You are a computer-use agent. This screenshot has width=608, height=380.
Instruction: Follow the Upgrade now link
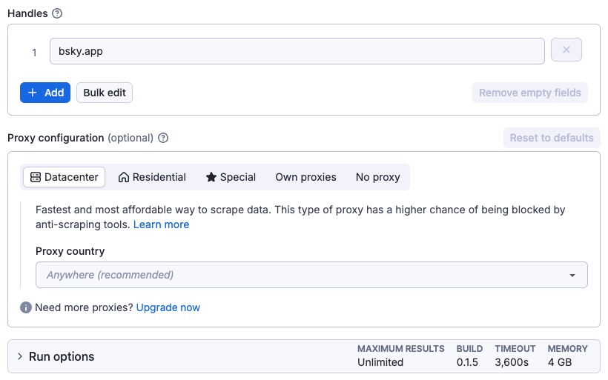168,307
